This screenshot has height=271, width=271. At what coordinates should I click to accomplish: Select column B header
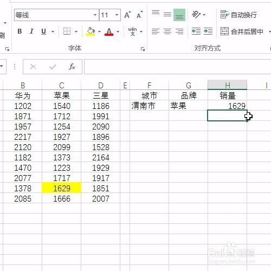[23, 85]
